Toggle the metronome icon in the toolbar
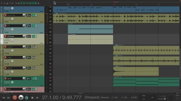Viewport: 181px width, 101px height. tap(18, 3)
